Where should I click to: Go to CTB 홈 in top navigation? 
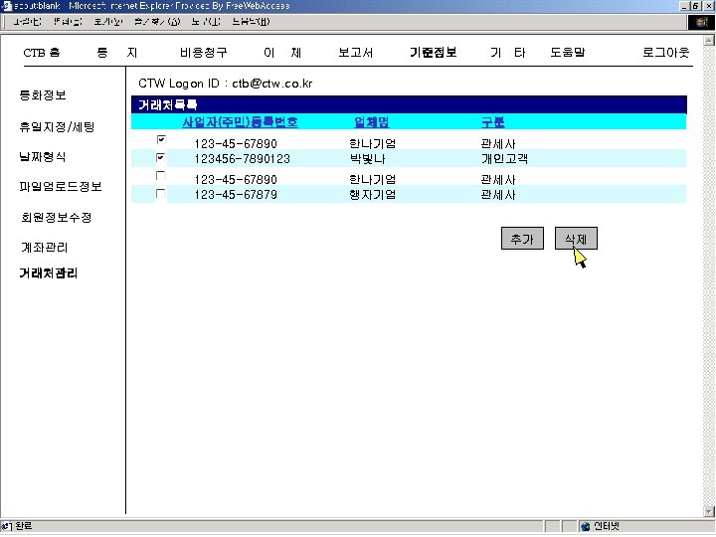42,53
